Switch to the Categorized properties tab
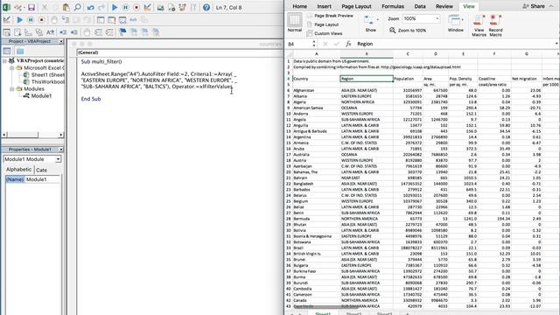 pyautogui.click(x=42, y=170)
